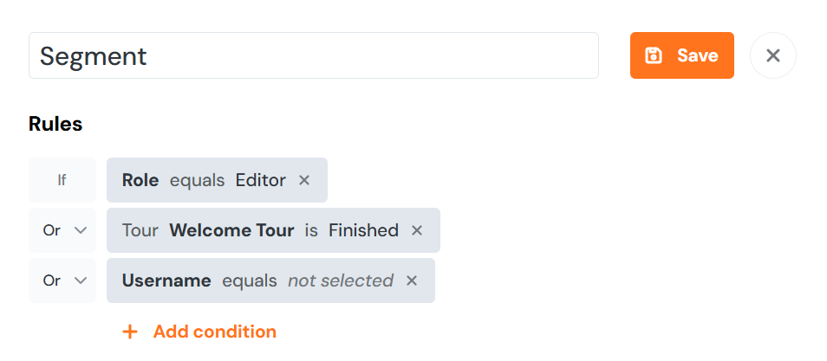
Task: Remove the Username condition
Action: [x=412, y=280]
